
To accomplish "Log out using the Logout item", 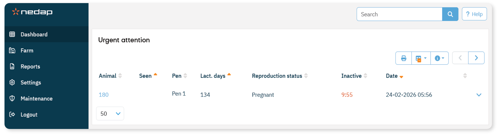I will [29, 115].
